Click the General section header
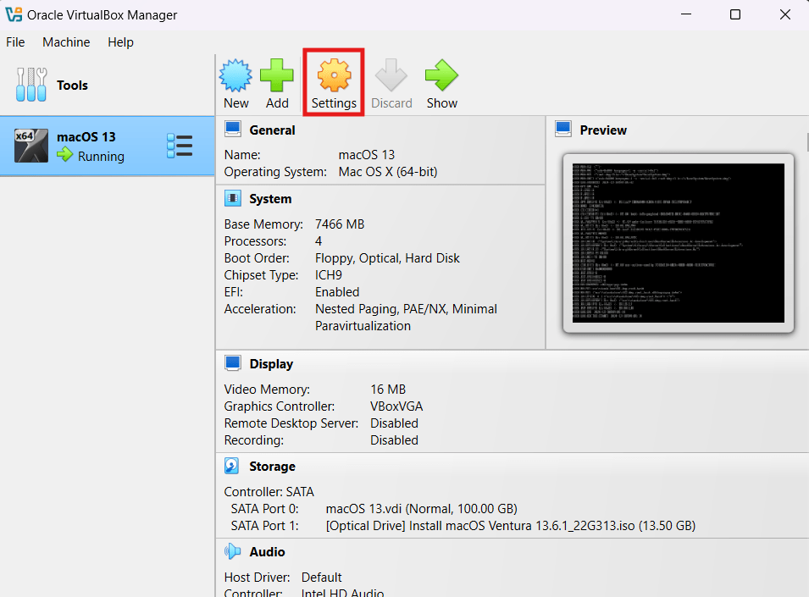Image resolution: width=809 pixels, height=597 pixels. point(272,130)
